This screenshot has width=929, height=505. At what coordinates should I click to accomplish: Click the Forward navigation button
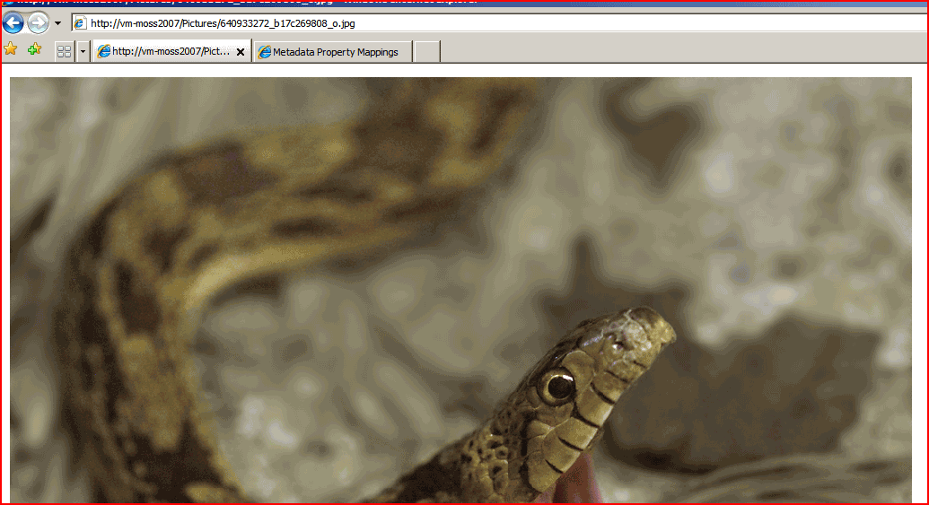click(x=38, y=23)
